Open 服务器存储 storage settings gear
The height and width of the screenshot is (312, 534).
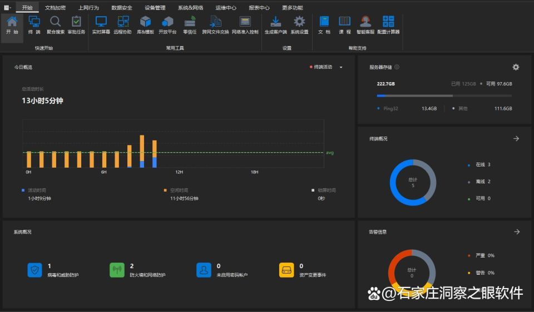pos(516,67)
